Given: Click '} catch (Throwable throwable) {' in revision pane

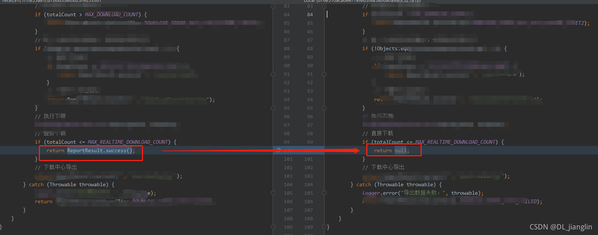Looking at the screenshot, I should pyautogui.click(x=69, y=185).
